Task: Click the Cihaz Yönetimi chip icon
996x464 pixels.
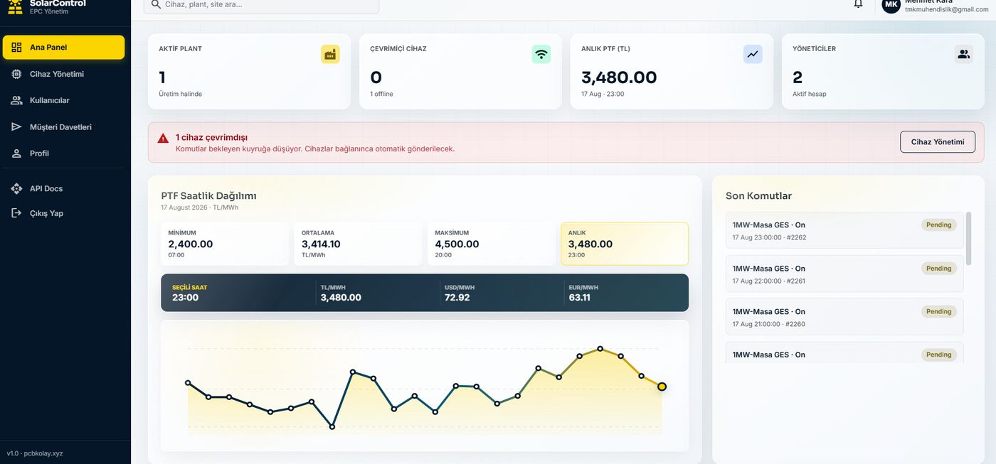Action: [16, 74]
